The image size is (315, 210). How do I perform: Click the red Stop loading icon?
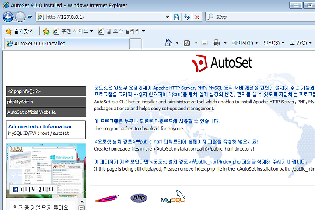pos(197,17)
